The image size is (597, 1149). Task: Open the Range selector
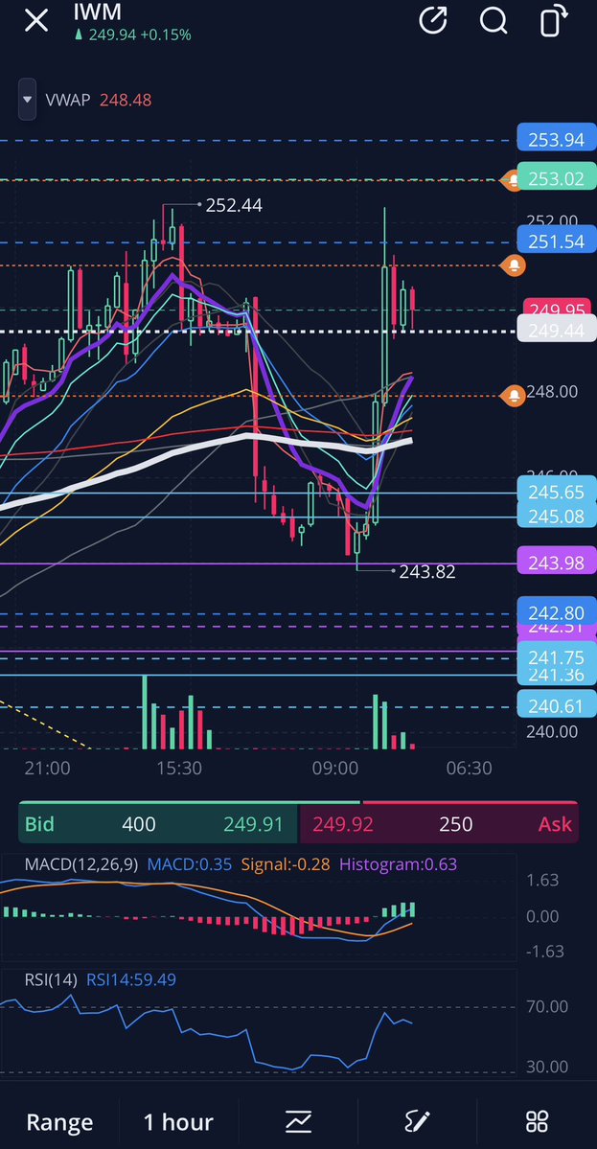59,1121
